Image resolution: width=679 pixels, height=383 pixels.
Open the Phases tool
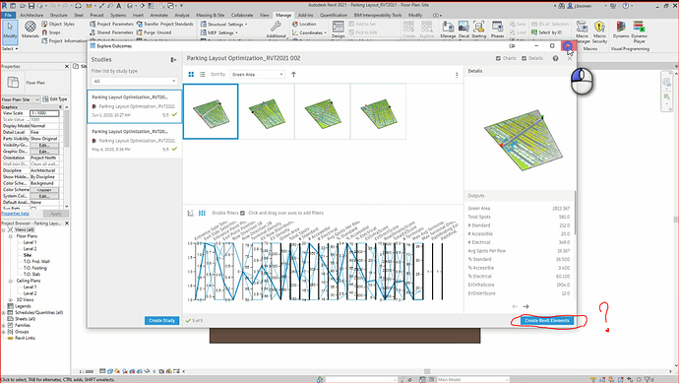(x=497, y=30)
